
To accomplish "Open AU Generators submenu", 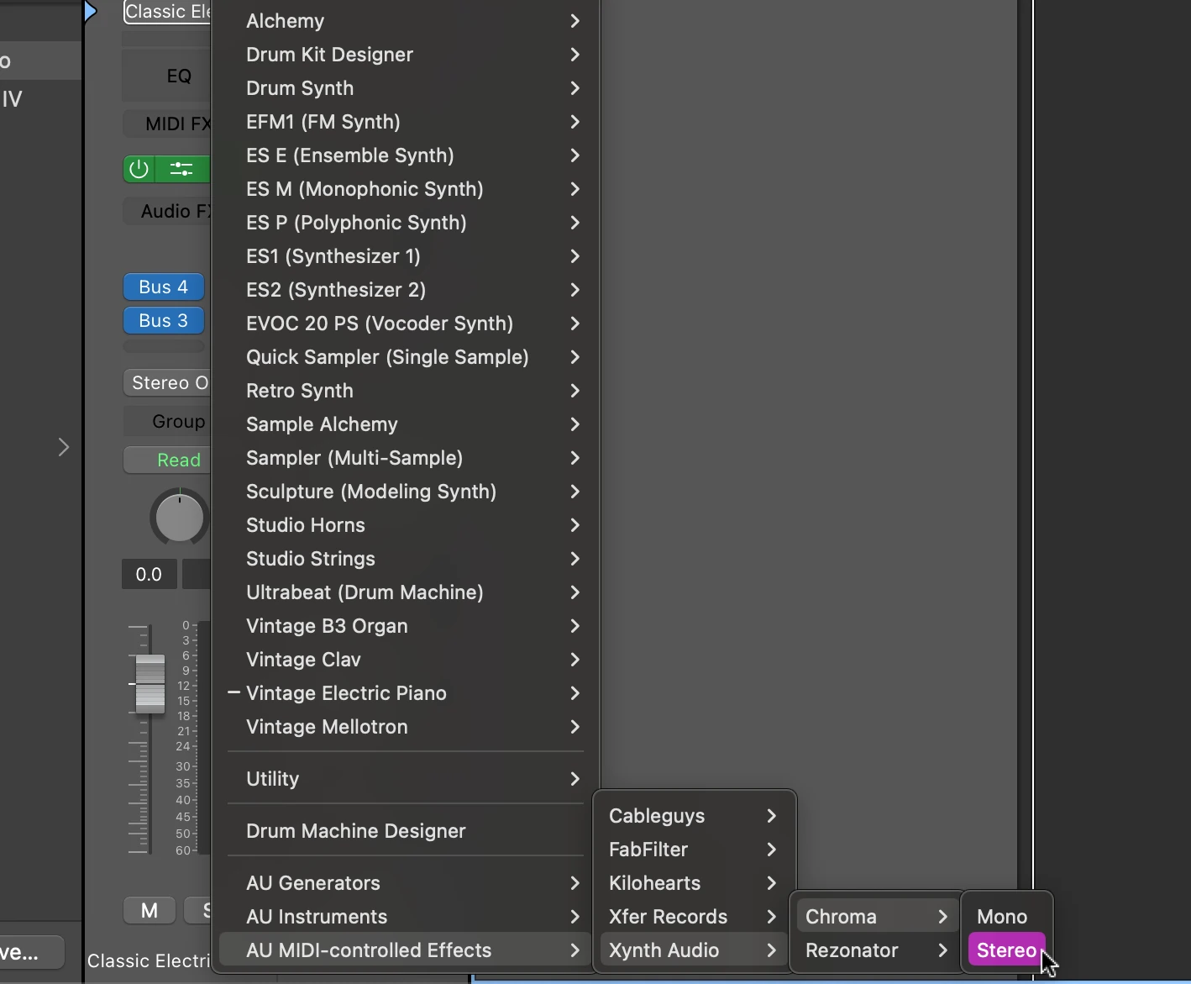I will click(x=406, y=883).
